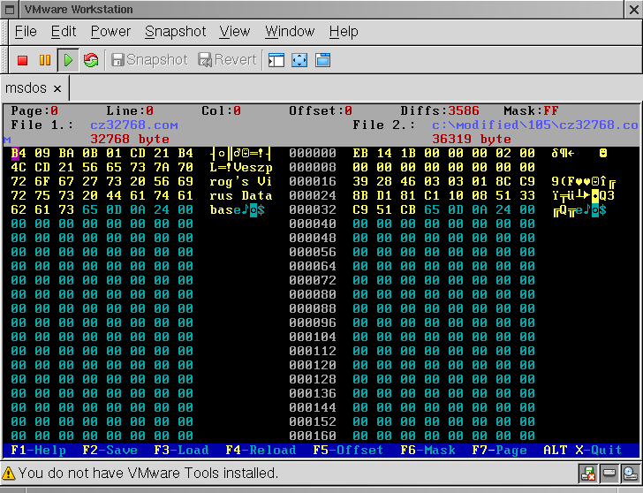The image size is (643, 493).
Task: Click offset label 000000
Action: coord(313,154)
